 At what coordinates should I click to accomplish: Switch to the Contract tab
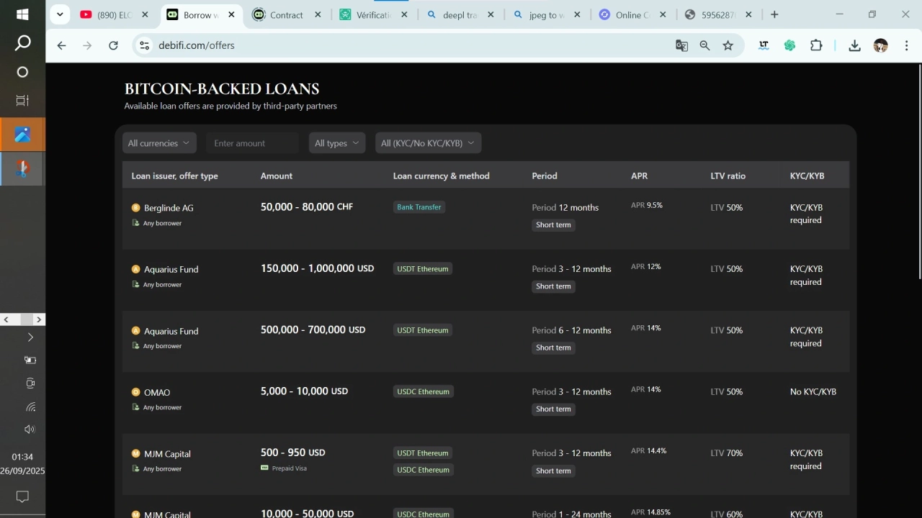tap(286, 14)
